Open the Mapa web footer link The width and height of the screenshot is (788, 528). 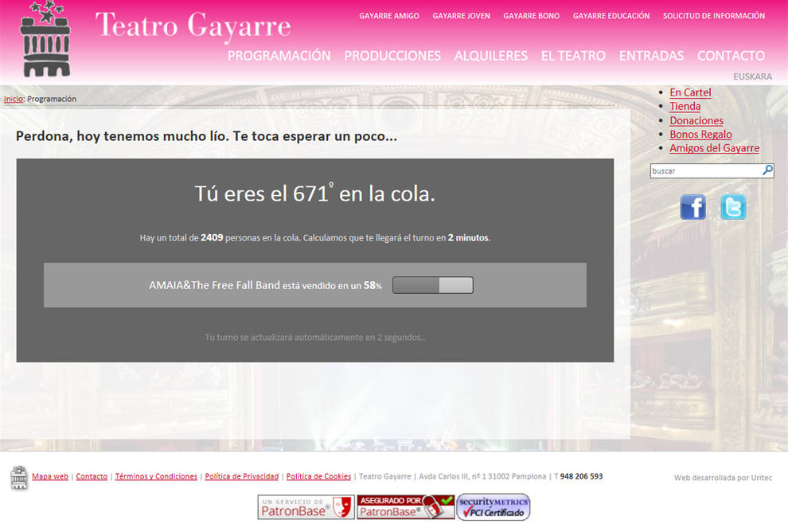[50, 476]
